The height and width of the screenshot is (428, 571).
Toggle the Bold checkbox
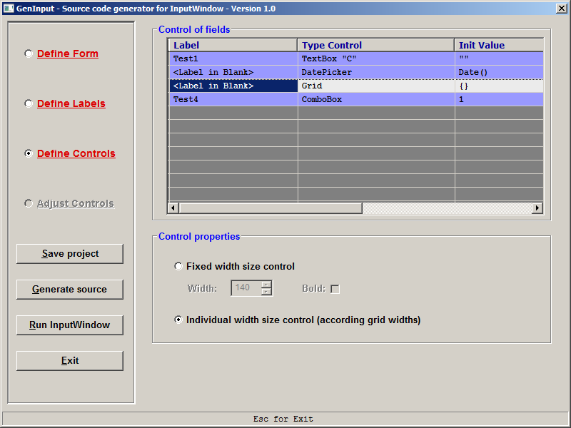click(335, 289)
